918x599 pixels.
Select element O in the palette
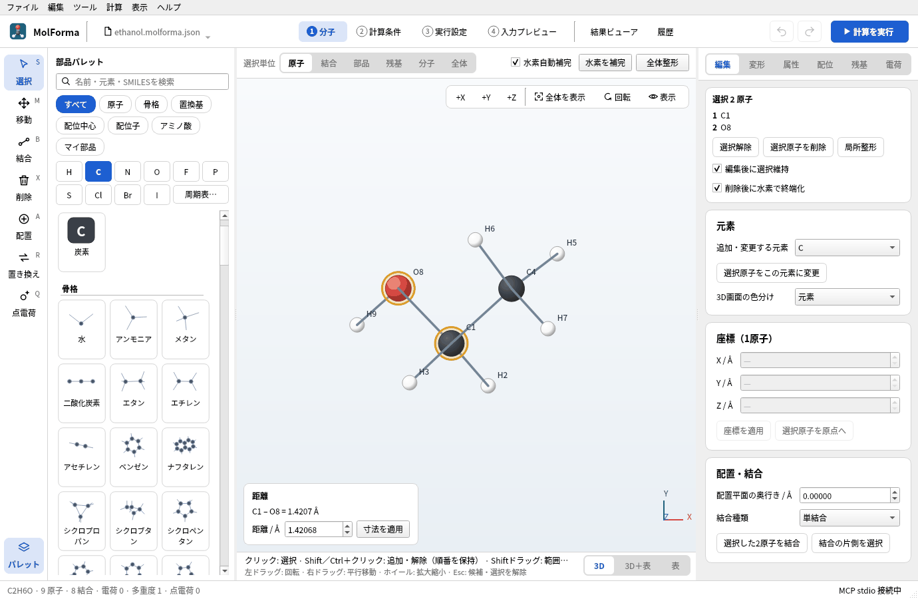(x=157, y=172)
